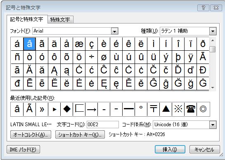The height and width of the screenshot is (160, 225).
Task: Click the character grid scrollbar down arrow
Action: pyautogui.click(x=213, y=87)
